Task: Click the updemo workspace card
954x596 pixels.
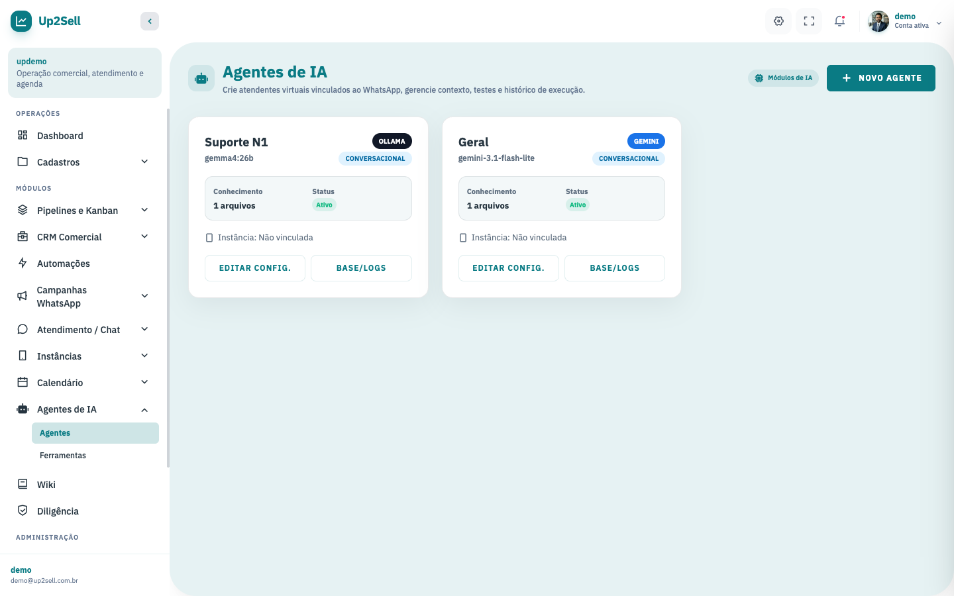Action: tap(85, 73)
